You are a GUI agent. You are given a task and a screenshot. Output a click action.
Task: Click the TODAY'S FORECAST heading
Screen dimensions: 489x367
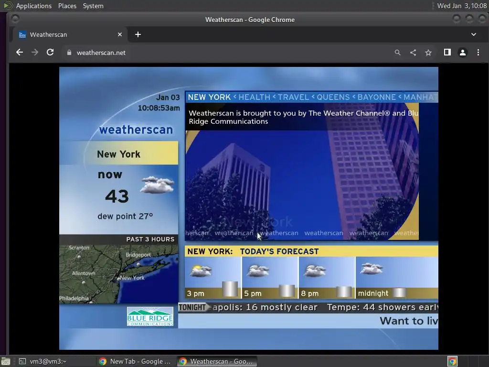click(279, 251)
